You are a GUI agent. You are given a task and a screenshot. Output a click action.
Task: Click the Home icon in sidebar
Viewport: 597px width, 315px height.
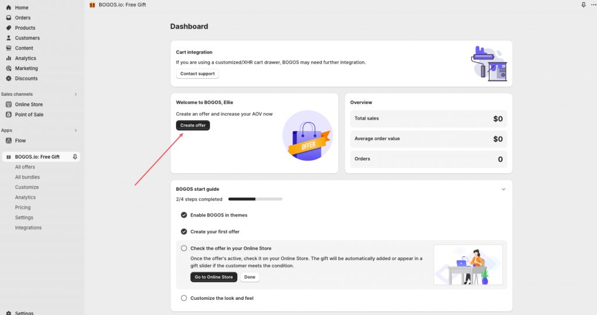[x=8, y=8]
